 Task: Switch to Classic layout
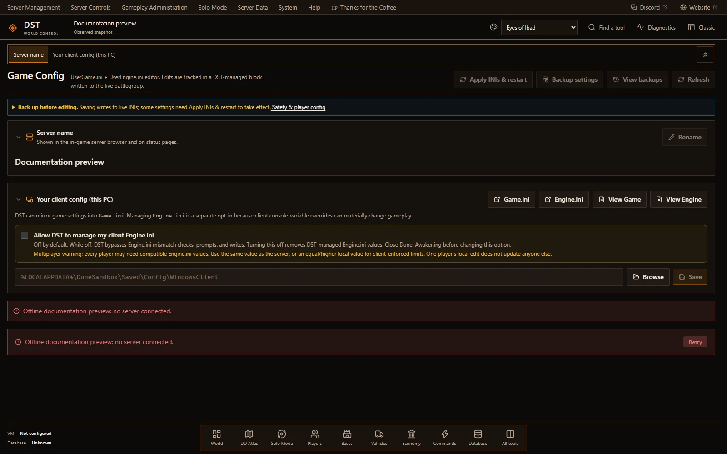(x=701, y=27)
